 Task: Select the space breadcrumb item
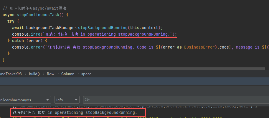pos(86,74)
